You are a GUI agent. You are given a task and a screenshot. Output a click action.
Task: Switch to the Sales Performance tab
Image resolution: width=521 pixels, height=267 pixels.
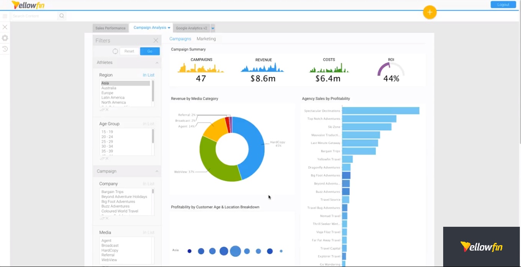110,28
